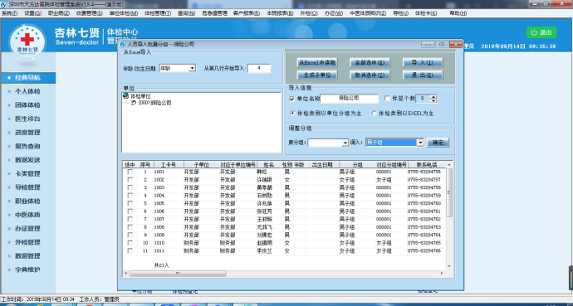Enable the 标签个数 checkbox
The height and width of the screenshot is (306, 573).
[x=387, y=99]
